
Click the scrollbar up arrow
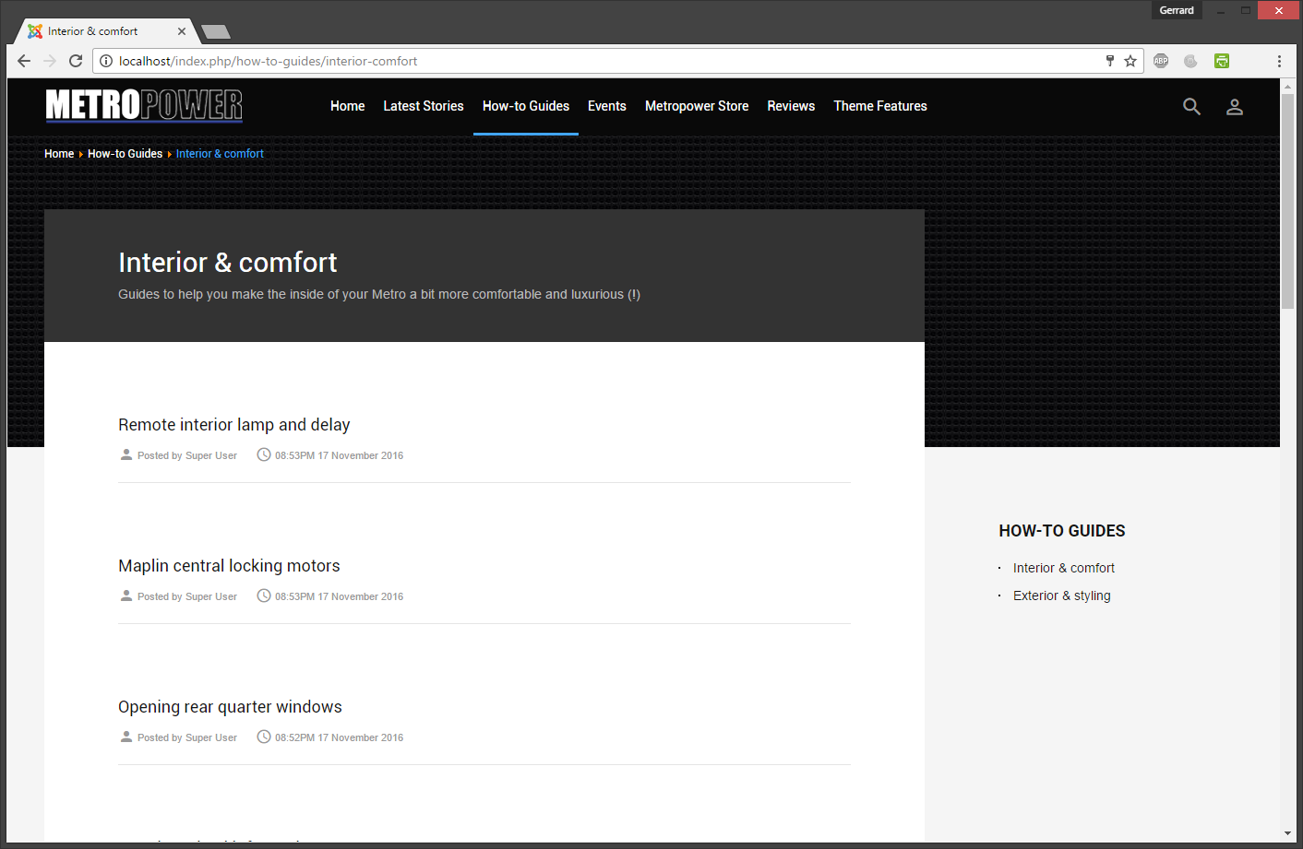tap(1287, 86)
